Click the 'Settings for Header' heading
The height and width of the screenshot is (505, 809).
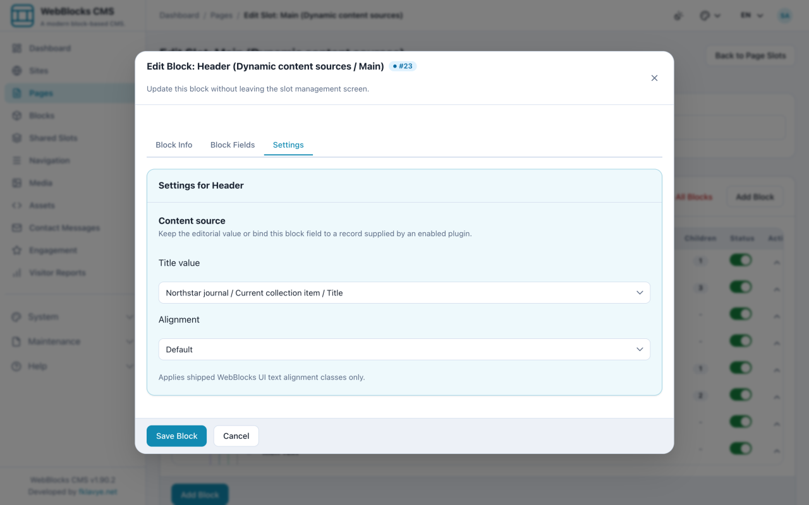click(x=201, y=186)
